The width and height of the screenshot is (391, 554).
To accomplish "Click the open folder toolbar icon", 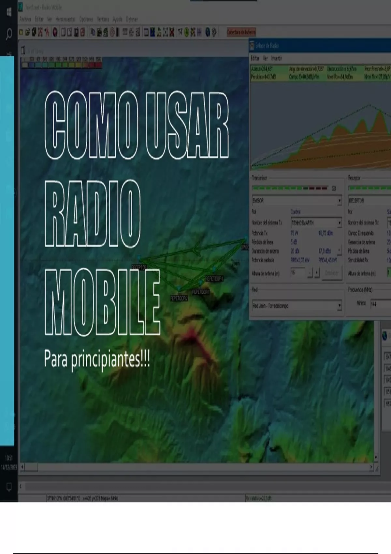I will coord(27,32).
